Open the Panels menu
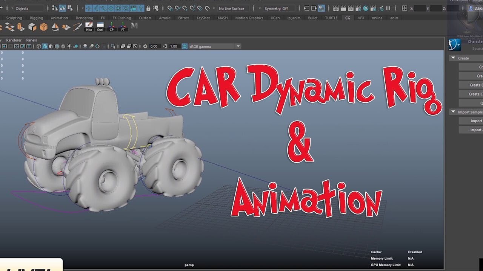483x271 pixels. [x=32, y=40]
